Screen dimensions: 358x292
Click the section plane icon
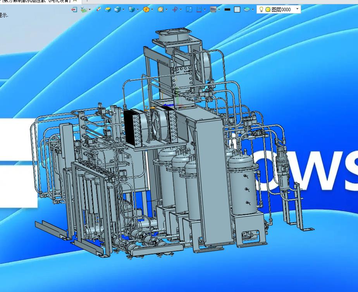click(199, 10)
